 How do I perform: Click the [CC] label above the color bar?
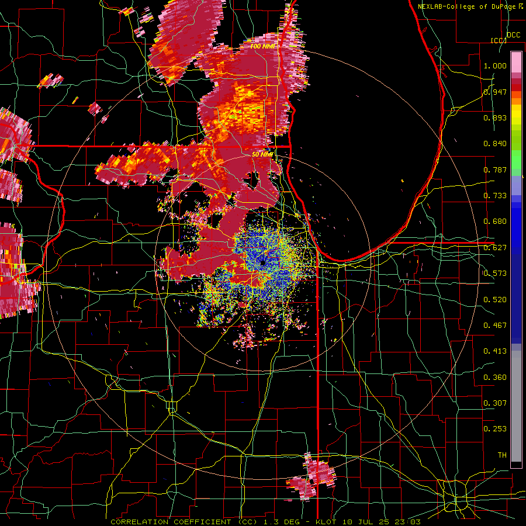pos(499,40)
